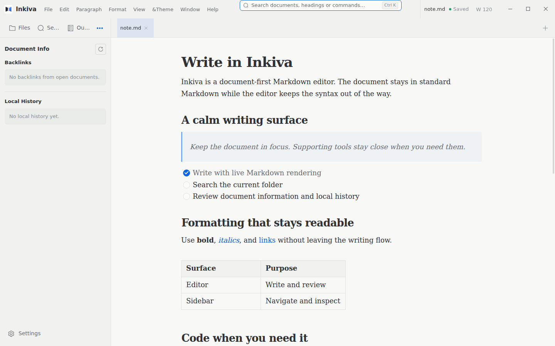Select the 'Write and review' table cell
This screenshot has height=346, width=555.
point(303,285)
